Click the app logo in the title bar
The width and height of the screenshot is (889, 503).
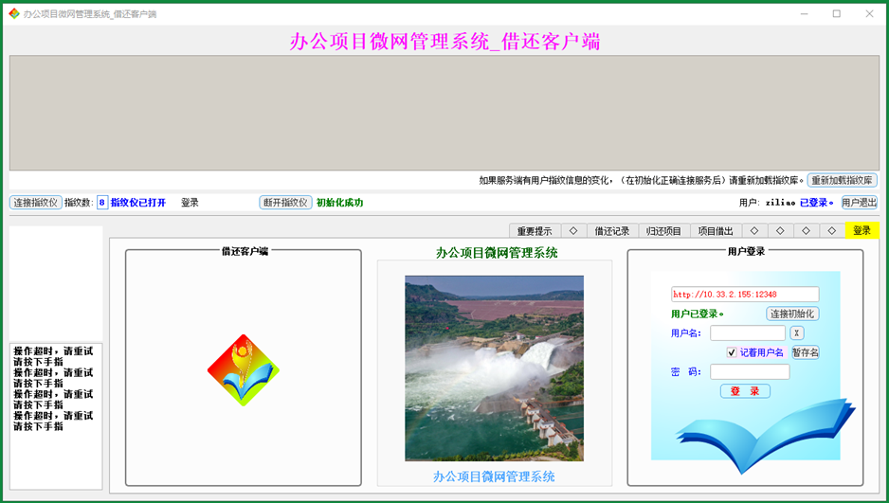13,13
